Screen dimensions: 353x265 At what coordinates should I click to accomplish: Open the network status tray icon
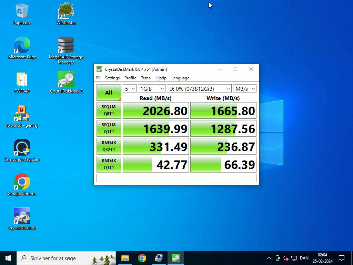(x=294, y=258)
